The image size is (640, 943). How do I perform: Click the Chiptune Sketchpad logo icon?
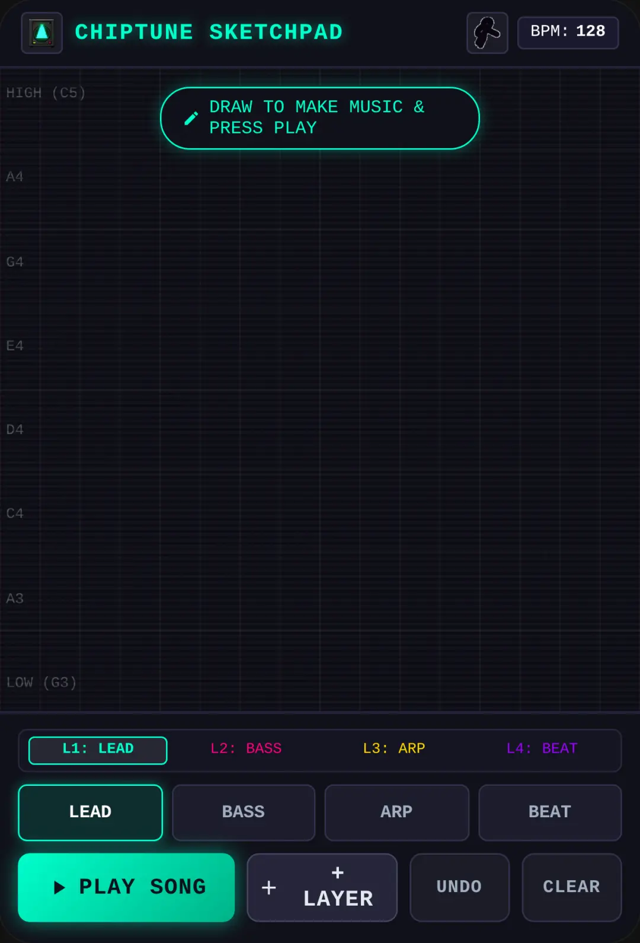(42, 33)
